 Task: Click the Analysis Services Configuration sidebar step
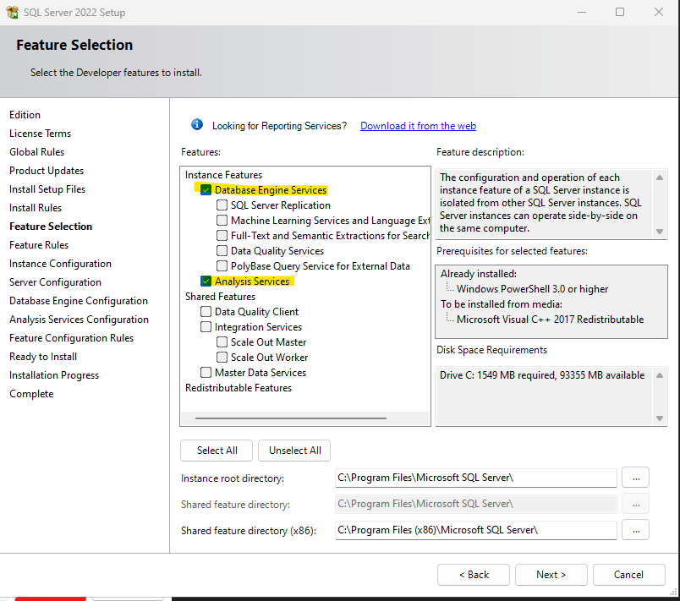pos(79,320)
